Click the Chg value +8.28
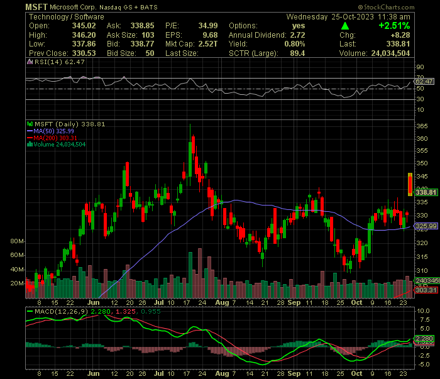The height and width of the screenshot is (379, 440). pos(400,35)
